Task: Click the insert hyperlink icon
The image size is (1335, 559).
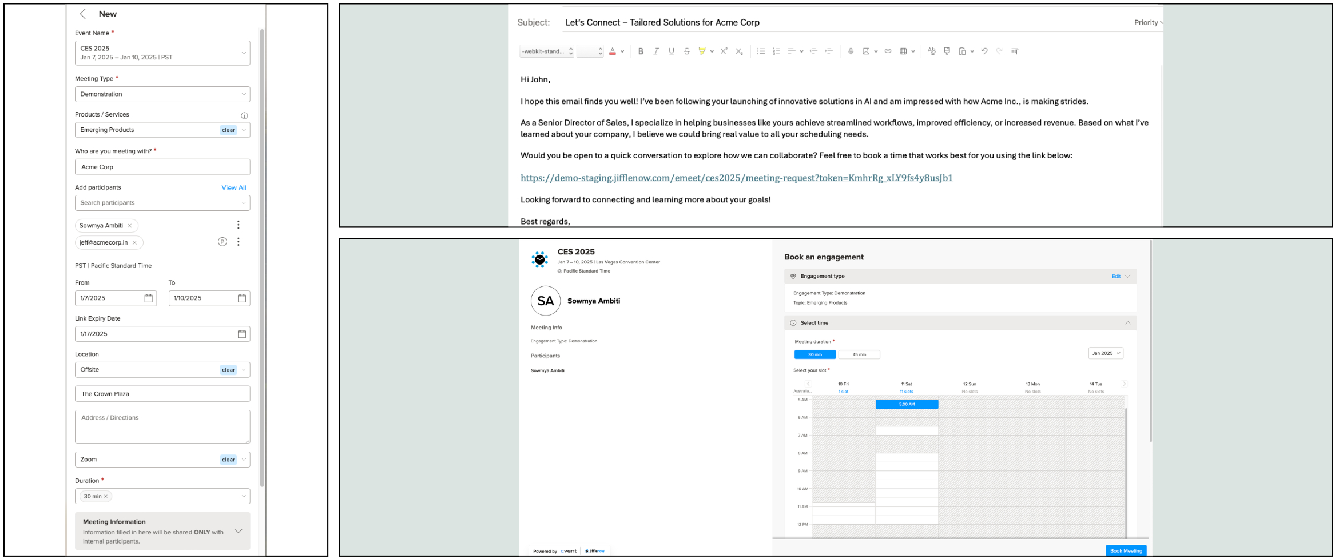Action: tap(888, 51)
